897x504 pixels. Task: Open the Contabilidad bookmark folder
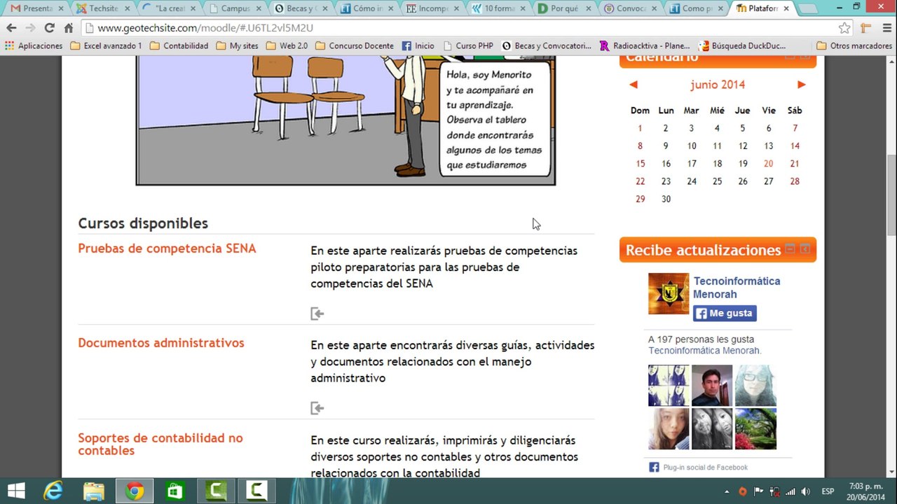(x=179, y=46)
